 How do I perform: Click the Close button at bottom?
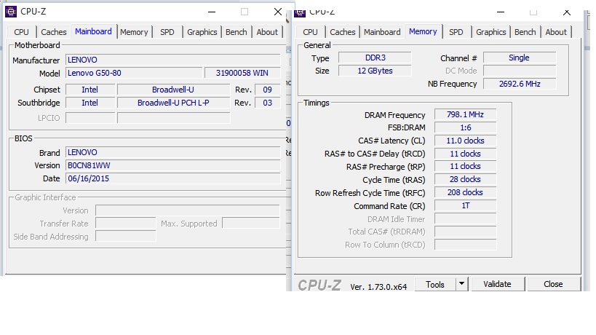point(553,285)
